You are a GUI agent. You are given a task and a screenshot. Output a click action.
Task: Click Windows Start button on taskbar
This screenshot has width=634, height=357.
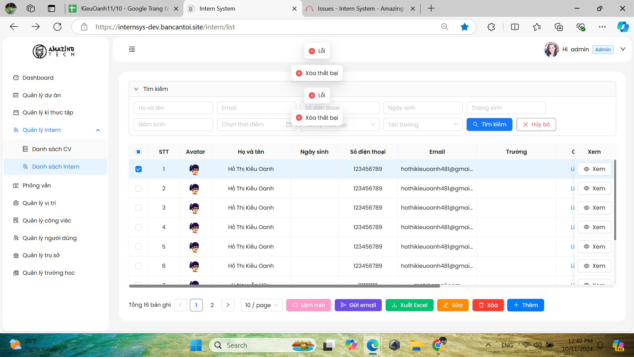(x=196, y=345)
